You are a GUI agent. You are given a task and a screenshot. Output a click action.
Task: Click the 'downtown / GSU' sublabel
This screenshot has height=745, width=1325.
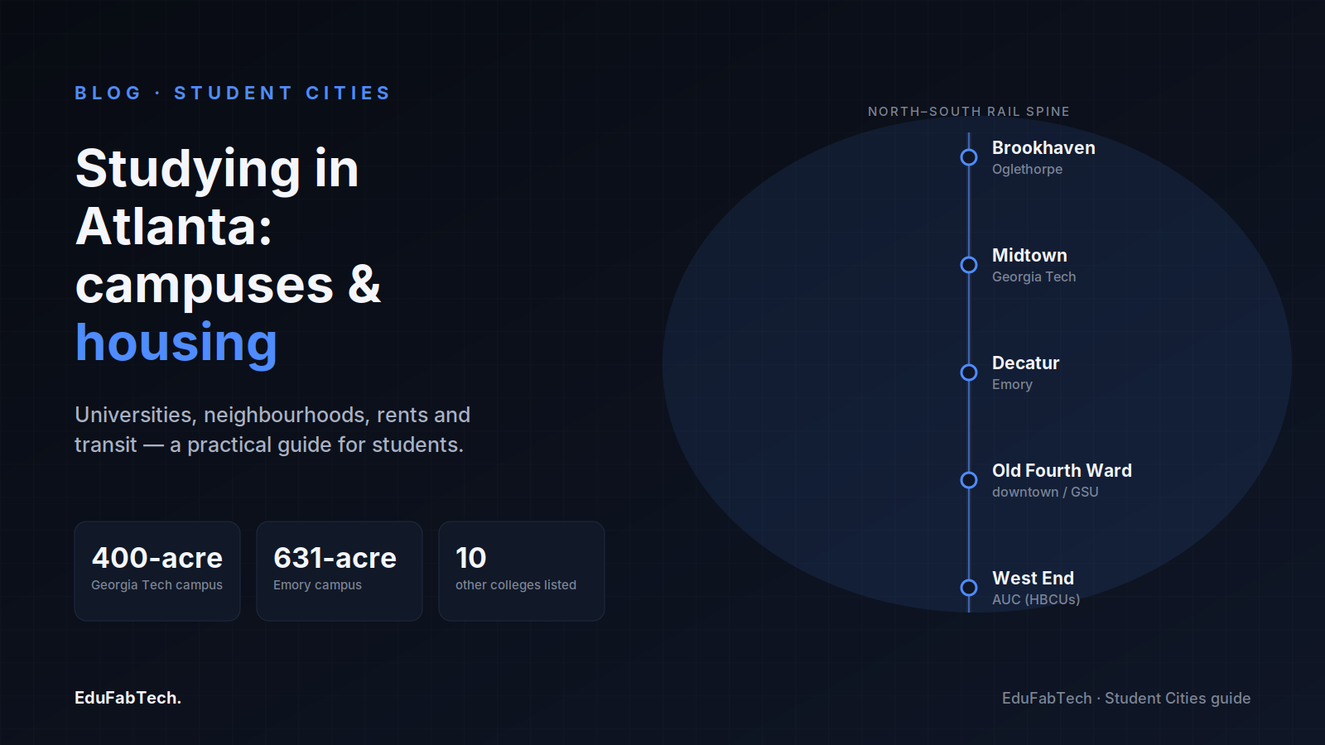coord(1045,492)
